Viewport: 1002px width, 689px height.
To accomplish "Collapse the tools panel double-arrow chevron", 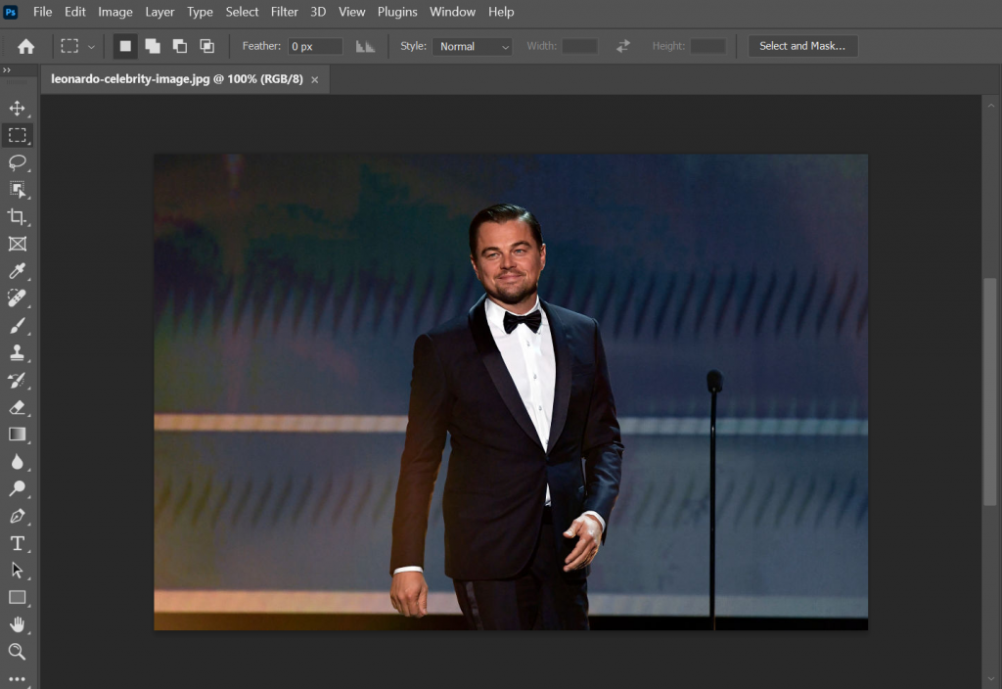I will pyautogui.click(x=9, y=69).
